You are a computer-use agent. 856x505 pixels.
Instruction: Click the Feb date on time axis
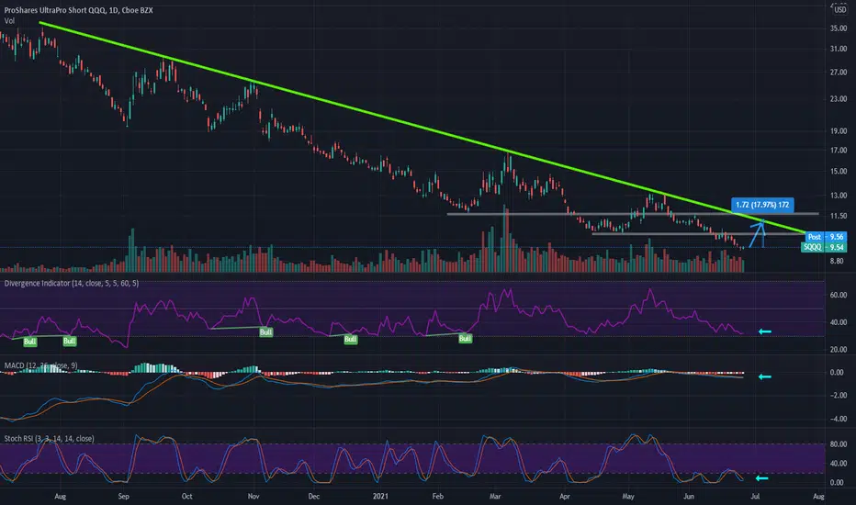point(438,496)
